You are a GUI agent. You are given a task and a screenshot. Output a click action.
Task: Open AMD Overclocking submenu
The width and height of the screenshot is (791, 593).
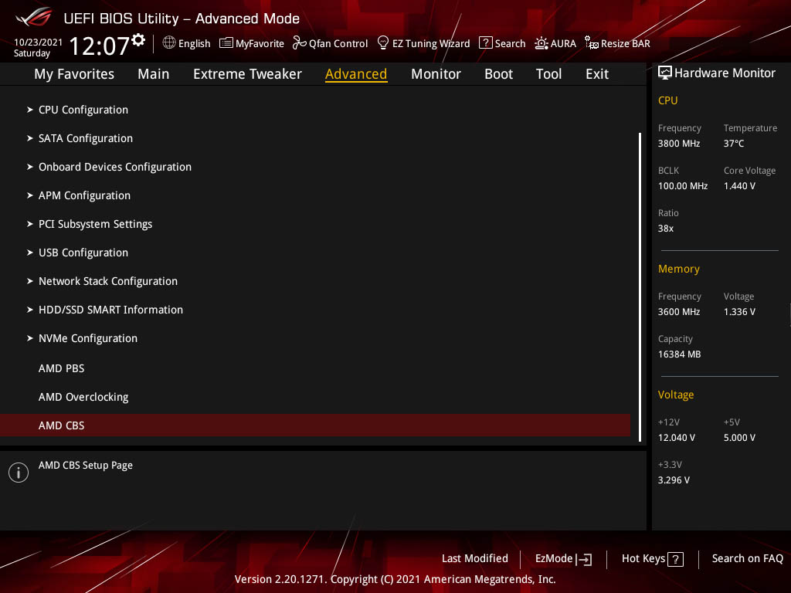click(83, 398)
